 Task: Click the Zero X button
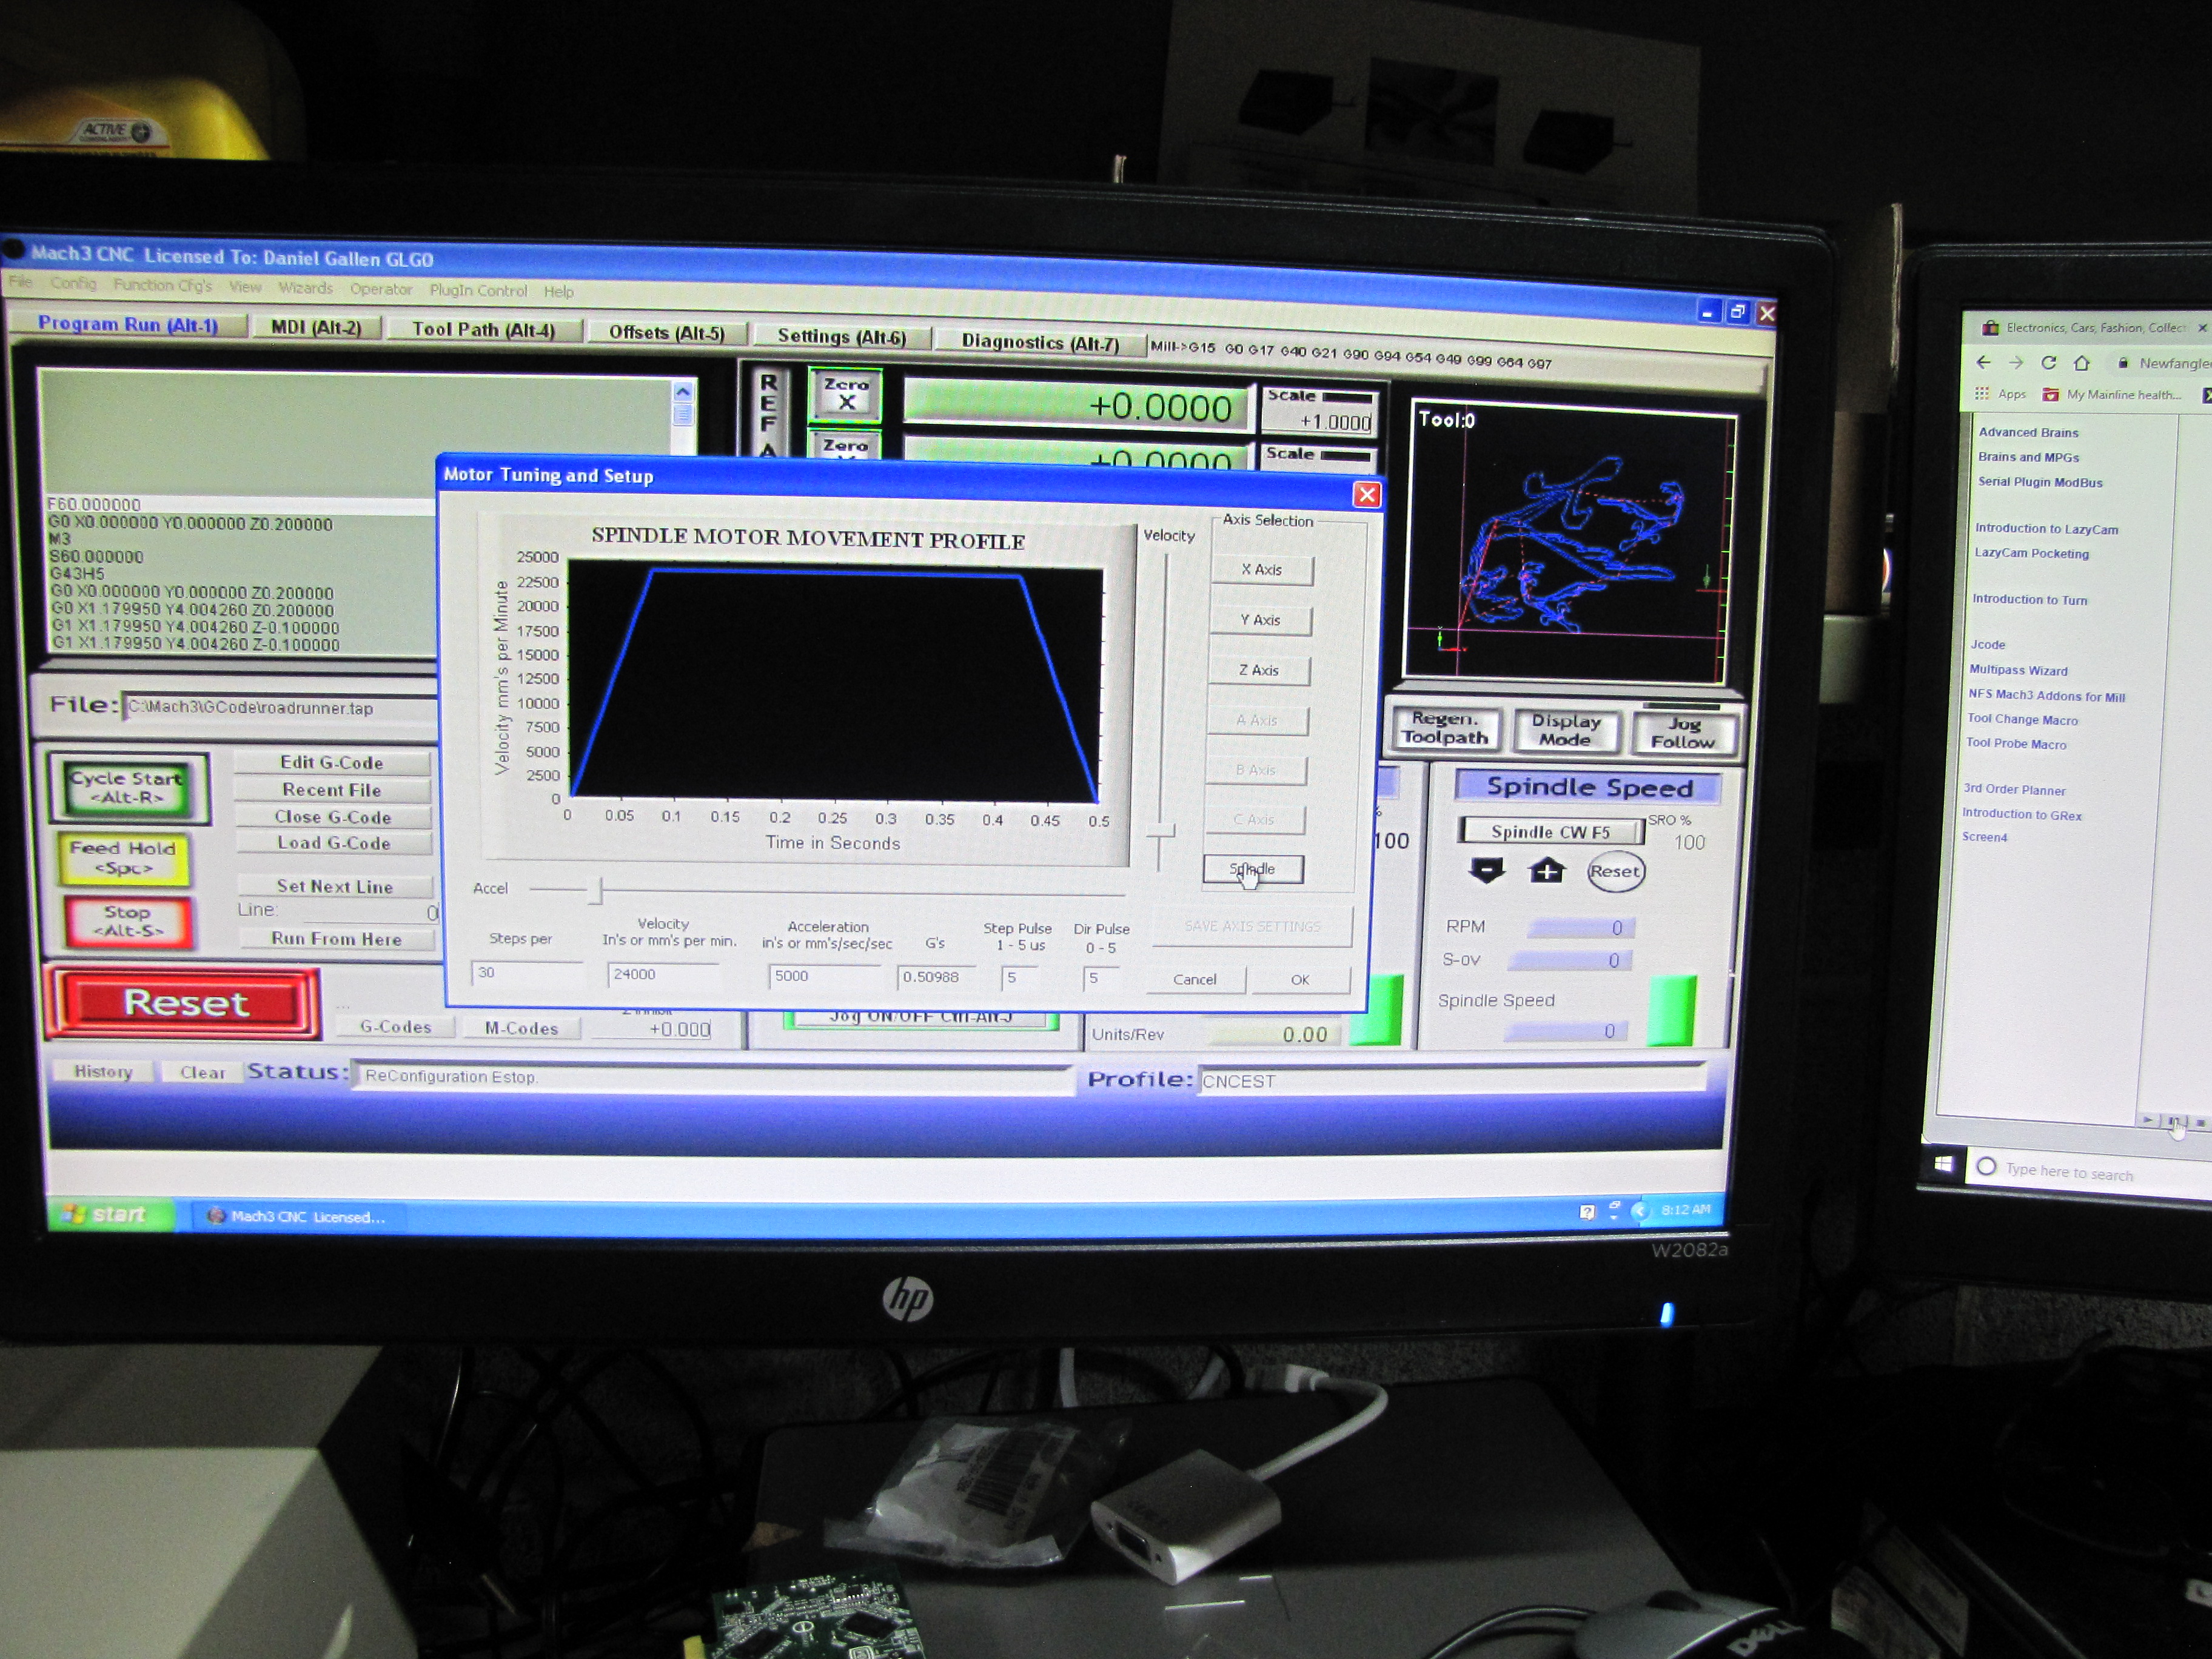point(846,394)
